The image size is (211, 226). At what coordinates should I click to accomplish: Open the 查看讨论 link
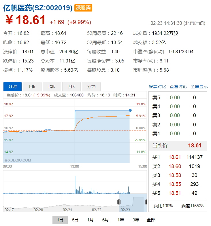click(x=178, y=86)
